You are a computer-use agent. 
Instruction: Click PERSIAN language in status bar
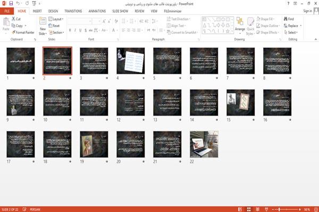[x=35, y=209]
